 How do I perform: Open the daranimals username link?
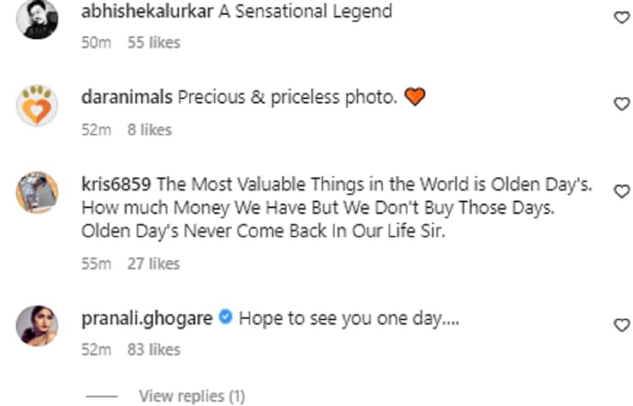[127, 97]
